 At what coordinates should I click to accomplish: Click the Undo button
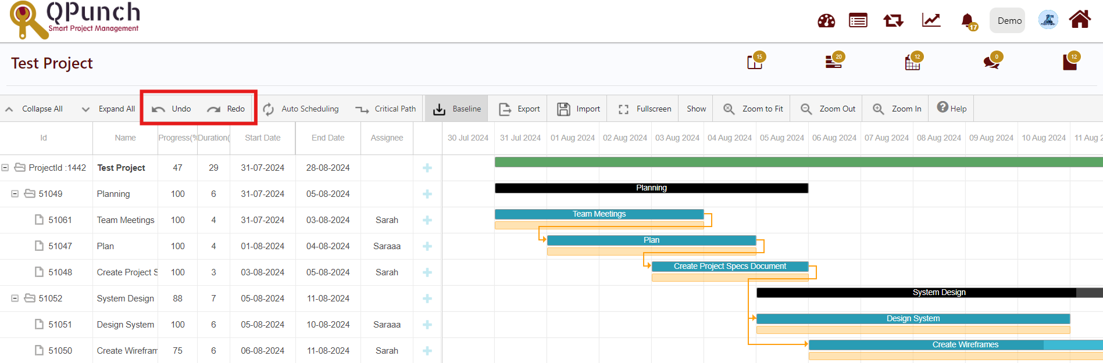172,109
